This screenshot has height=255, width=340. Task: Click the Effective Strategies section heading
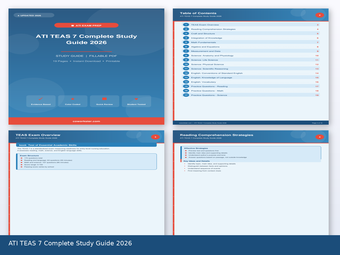(196, 148)
